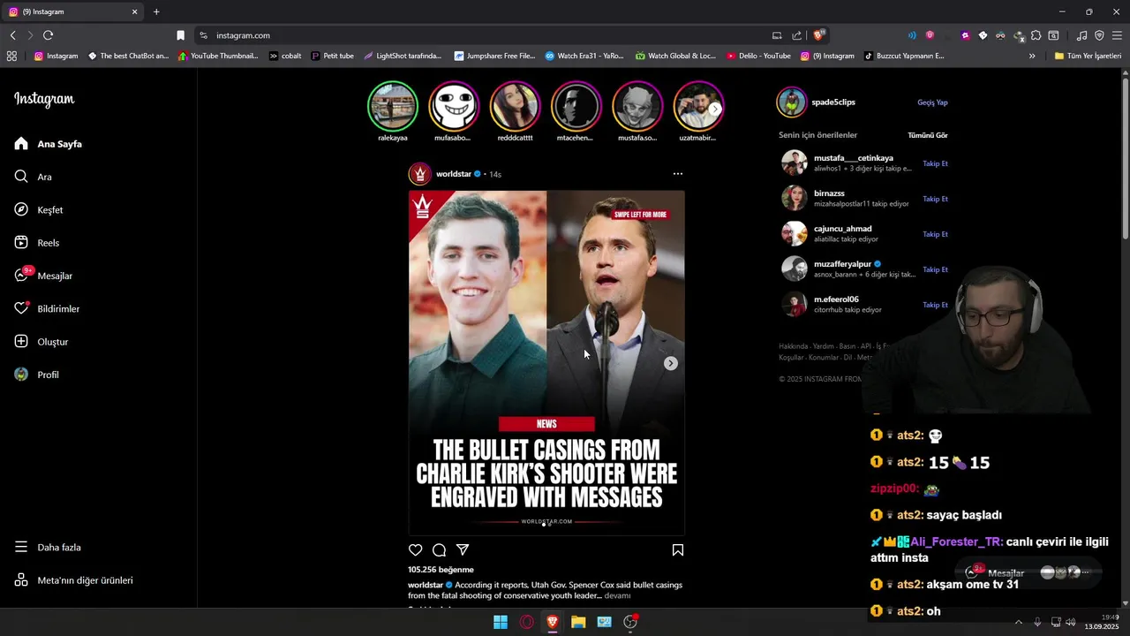This screenshot has height=636, width=1130.
Task: Like the worldstar post
Action: pyautogui.click(x=416, y=549)
